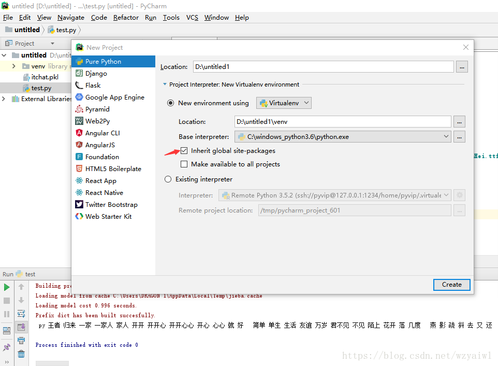Open Virtualenv environment type dropdown
498x366 pixels.
(284, 103)
